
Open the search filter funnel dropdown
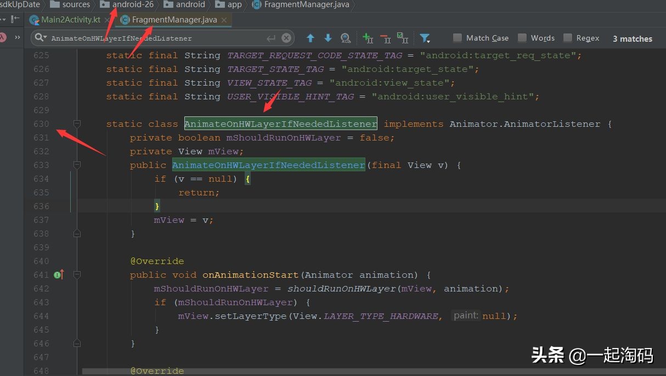pos(425,38)
